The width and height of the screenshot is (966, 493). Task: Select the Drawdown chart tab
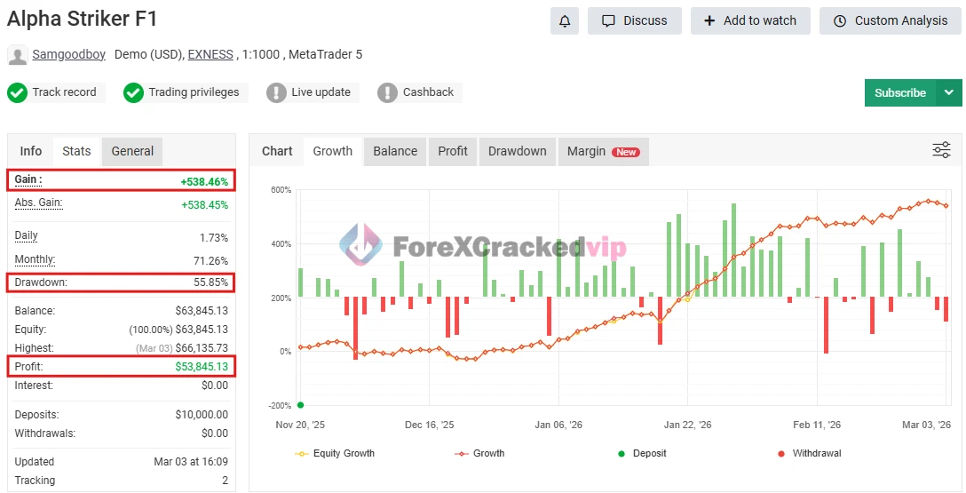coord(517,151)
